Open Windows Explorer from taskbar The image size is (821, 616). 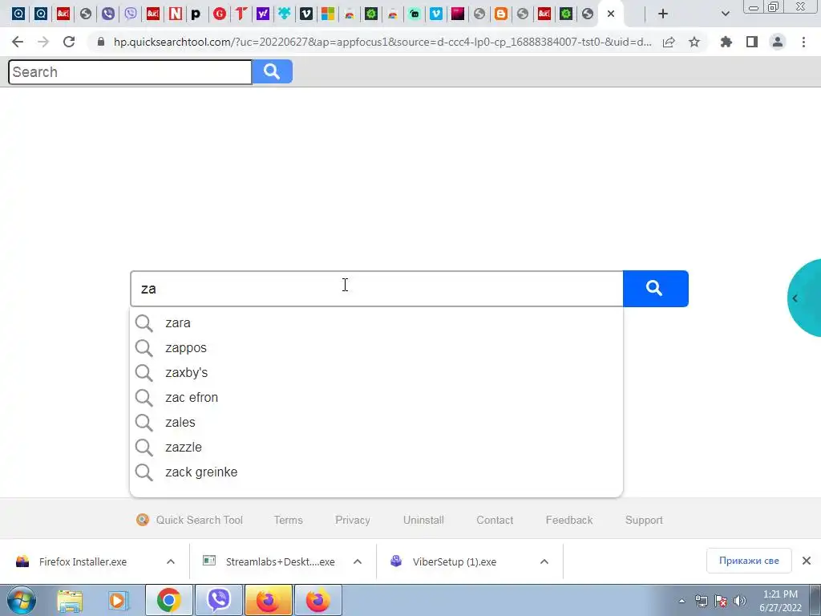[70, 601]
